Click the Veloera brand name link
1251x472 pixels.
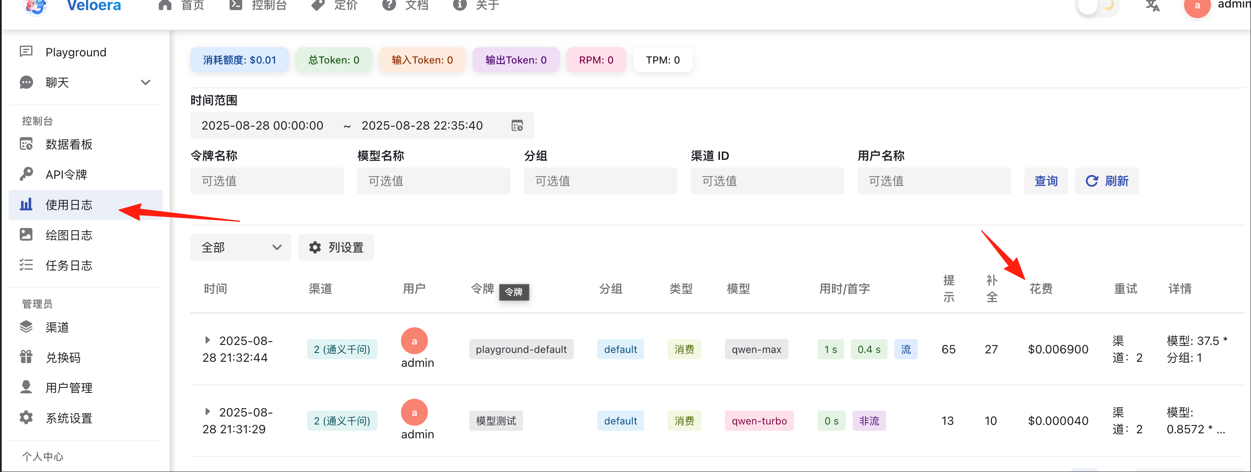(x=94, y=6)
